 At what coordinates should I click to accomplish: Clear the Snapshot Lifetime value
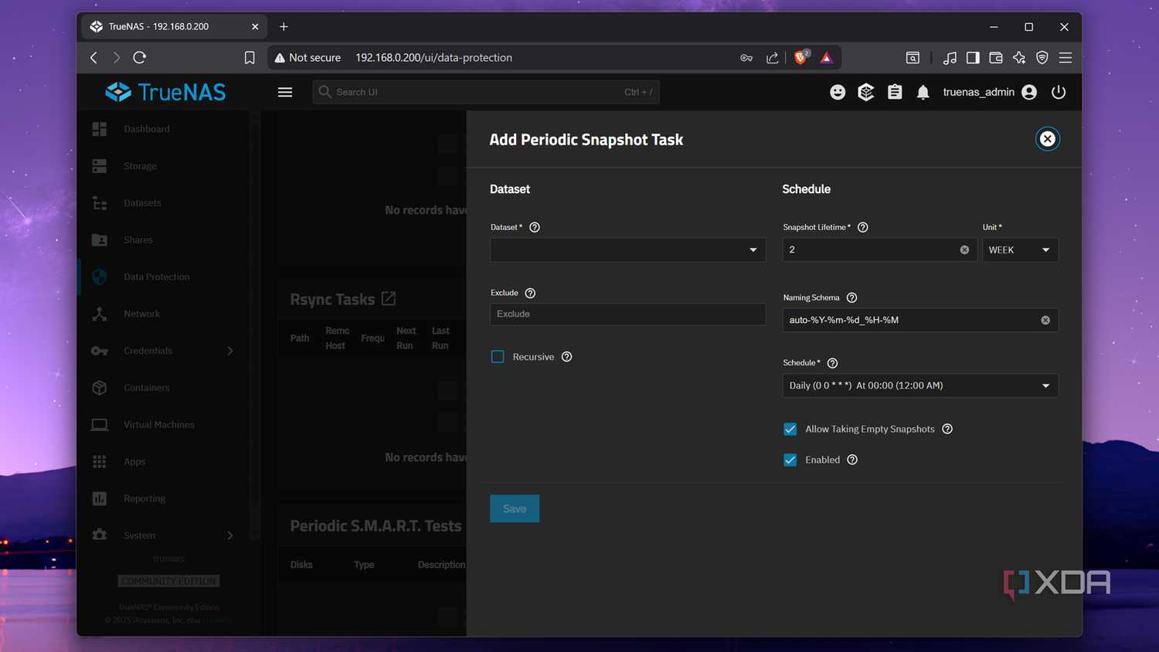[964, 250]
